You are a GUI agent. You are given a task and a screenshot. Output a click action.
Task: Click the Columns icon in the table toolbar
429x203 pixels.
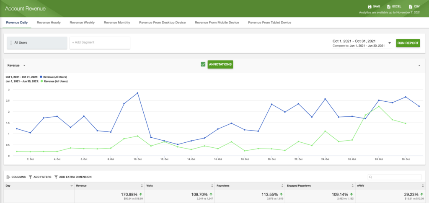8,177
